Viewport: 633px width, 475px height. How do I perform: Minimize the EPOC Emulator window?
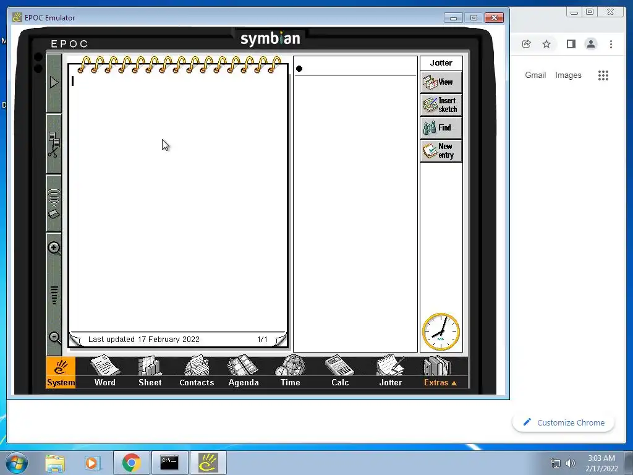453,18
